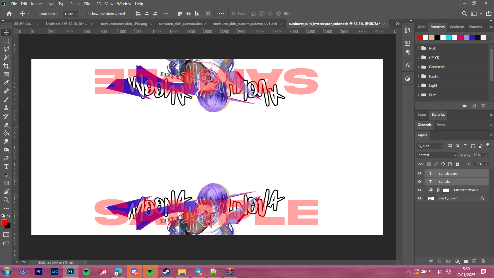The height and width of the screenshot is (278, 494).
Task: Open the Image menu
Action: click(x=36, y=4)
